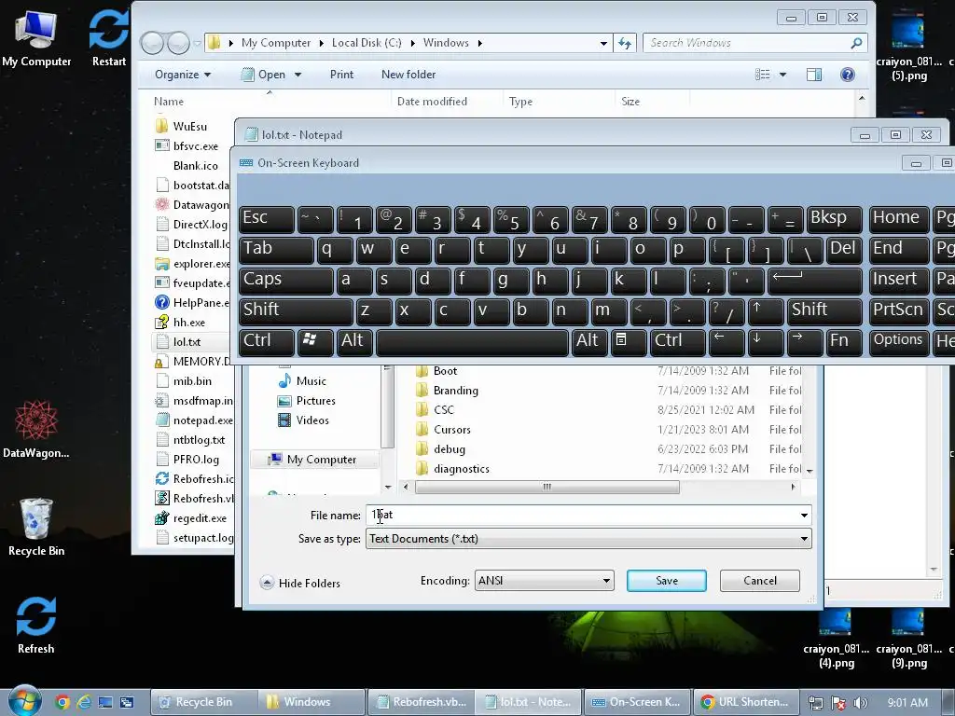Click up arrow key on On-Screen Keyboard
This screenshot has height=716, width=955.
pos(765,310)
